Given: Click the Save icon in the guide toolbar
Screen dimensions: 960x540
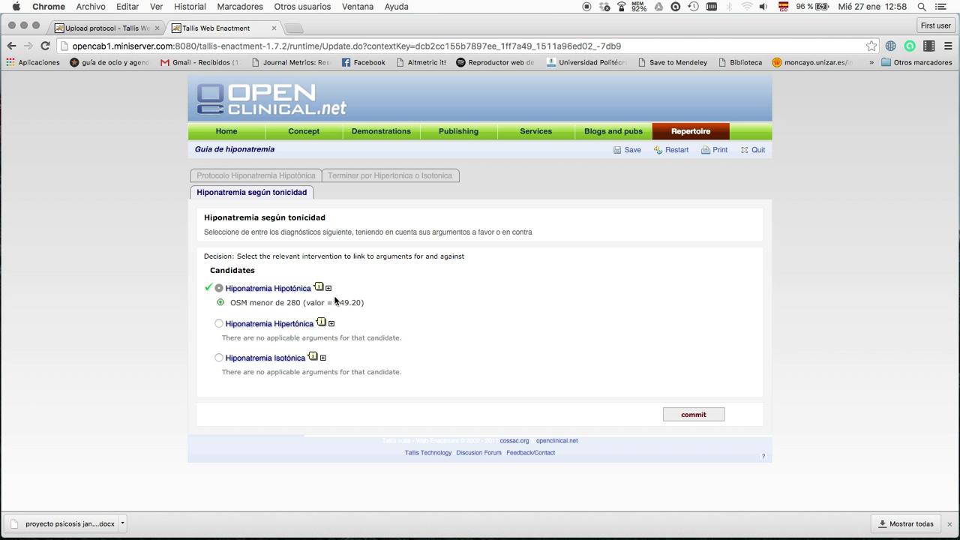Looking at the screenshot, I should point(617,150).
